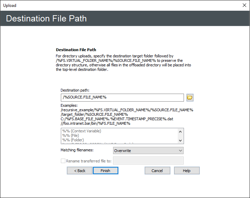Click the /target_folder example path line
250x198 pixels.
click(94, 114)
